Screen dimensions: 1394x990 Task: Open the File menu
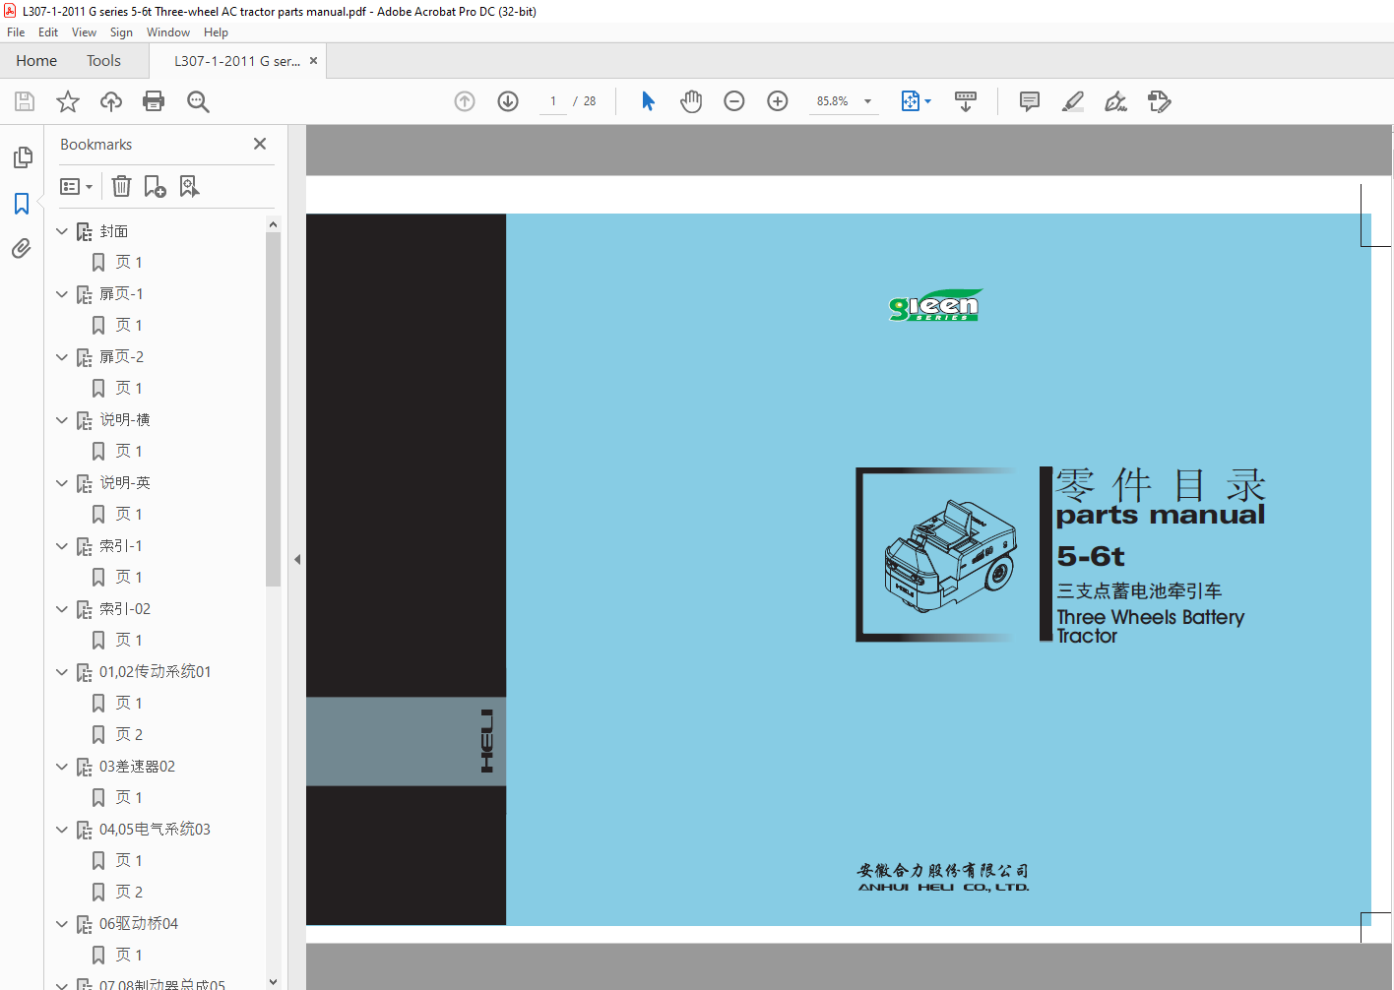(x=16, y=32)
